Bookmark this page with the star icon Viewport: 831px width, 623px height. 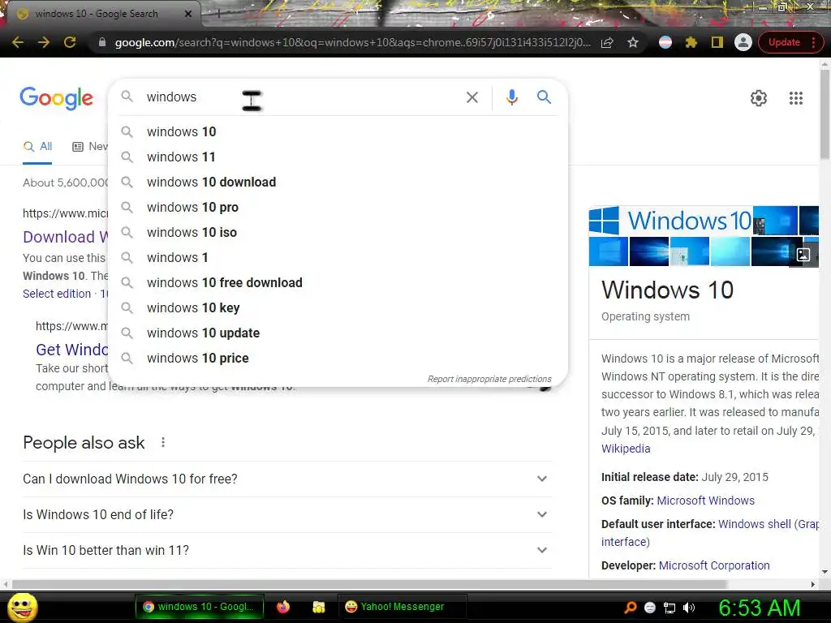[633, 42]
